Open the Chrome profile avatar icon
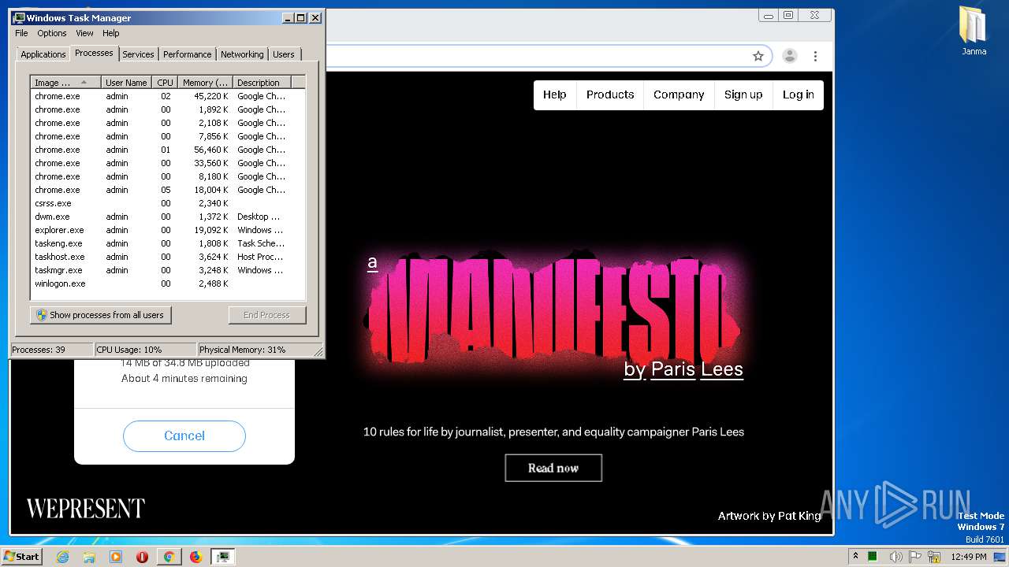Screen dimensions: 1009x567 (x=789, y=56)
